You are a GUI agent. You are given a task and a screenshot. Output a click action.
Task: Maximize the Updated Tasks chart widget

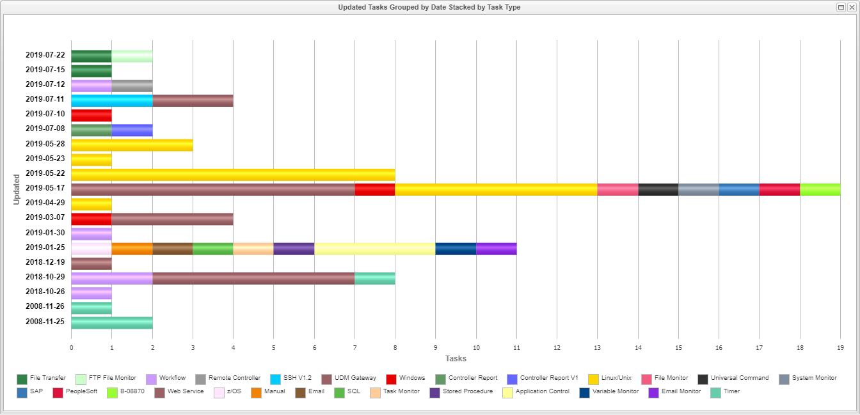click(x=841, y=7)
